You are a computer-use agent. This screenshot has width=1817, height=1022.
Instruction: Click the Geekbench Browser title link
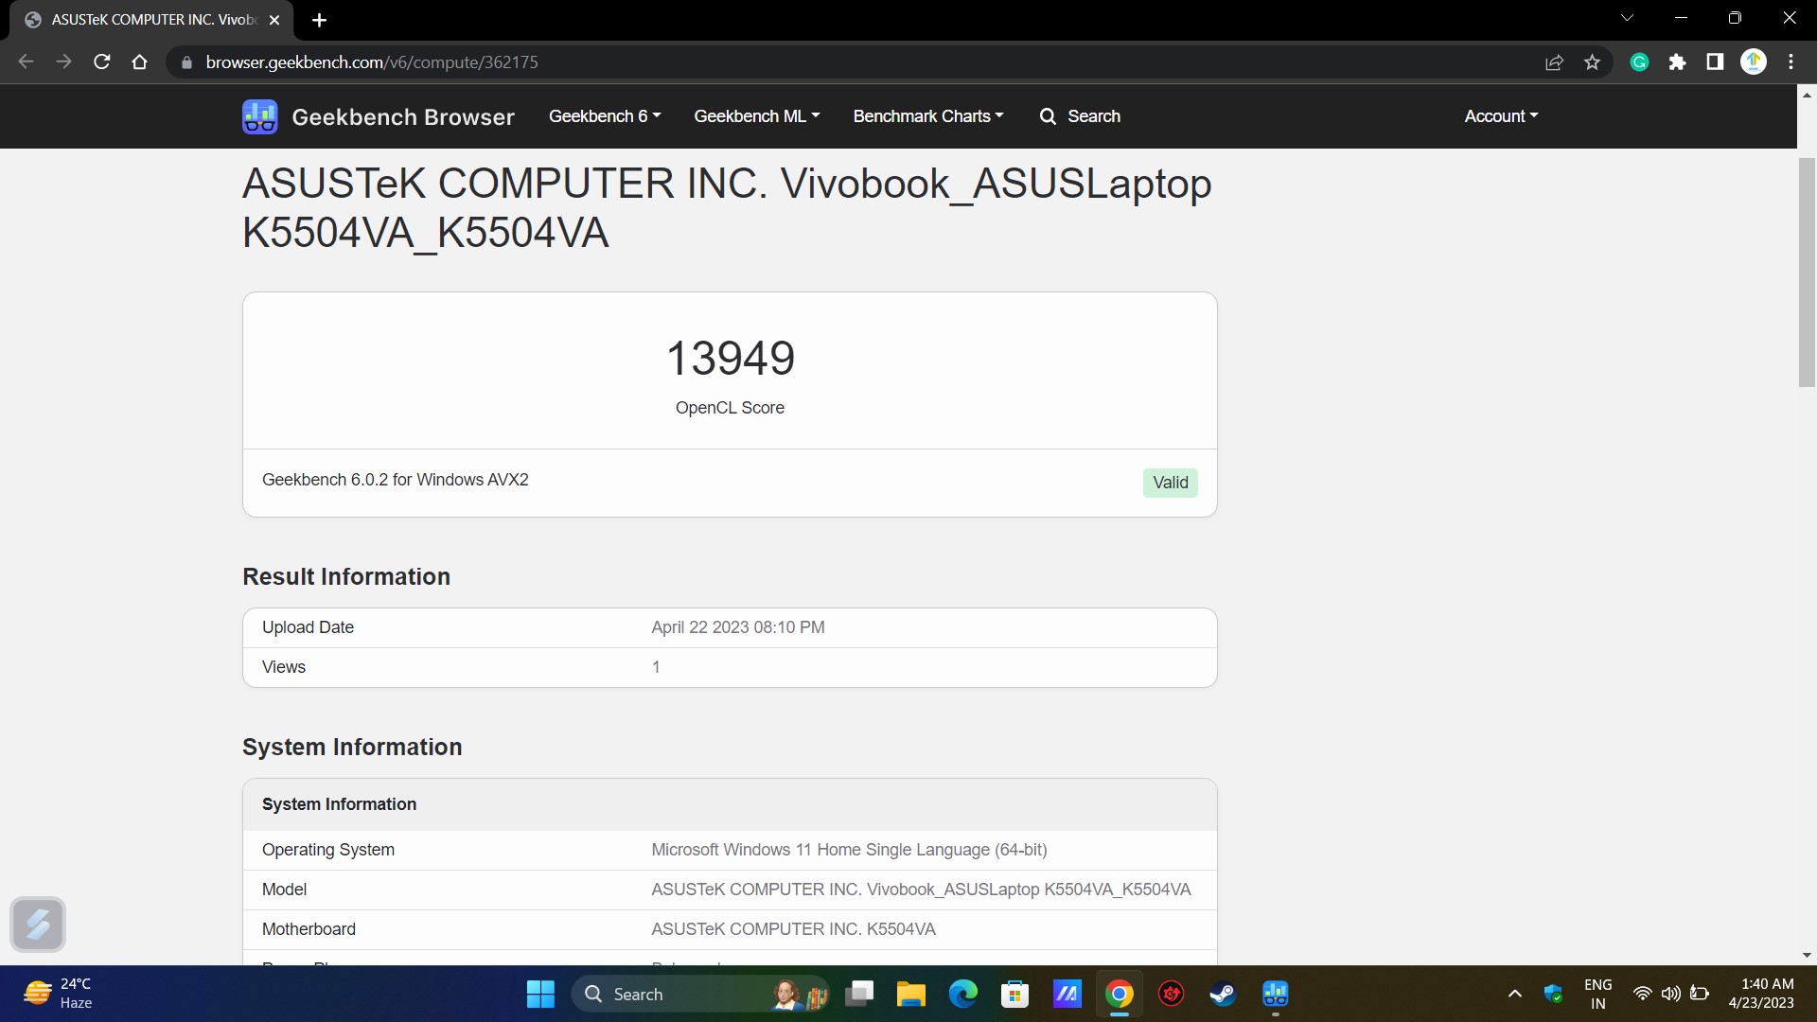tap(403, 116)
